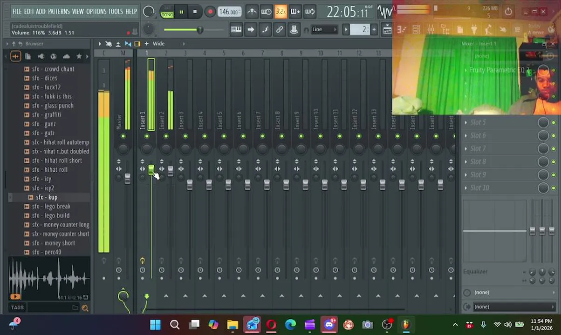Toggle wait for input icon
561x335 pixels.
pos(266,12)
